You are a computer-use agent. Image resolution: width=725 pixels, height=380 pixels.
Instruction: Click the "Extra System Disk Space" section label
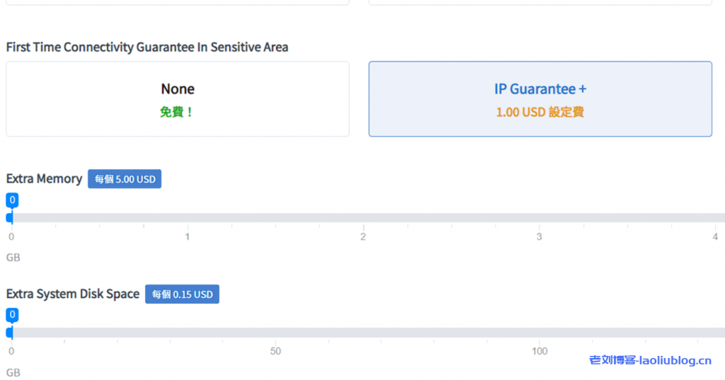(73, 294)
